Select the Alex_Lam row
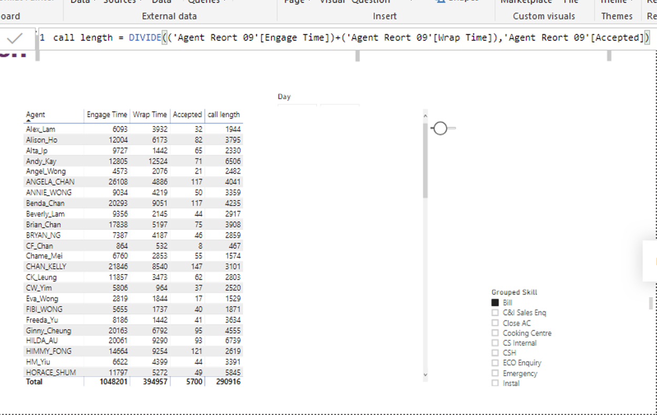 (x=134, y=129)
